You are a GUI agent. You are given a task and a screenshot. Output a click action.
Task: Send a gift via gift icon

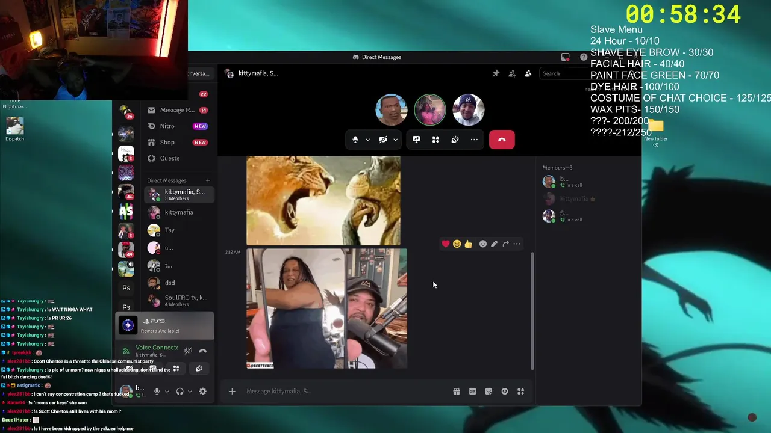(x=457, y=392)
